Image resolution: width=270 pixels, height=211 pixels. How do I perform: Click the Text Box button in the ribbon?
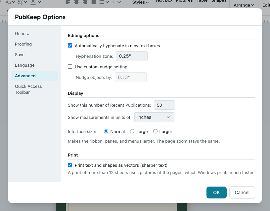pyautogui.click(x=164, y=1)
